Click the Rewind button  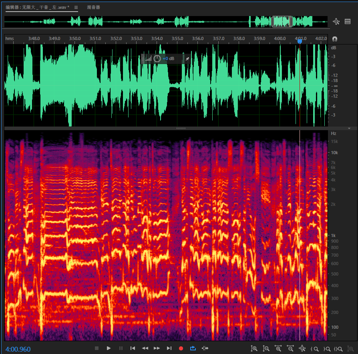145,348
